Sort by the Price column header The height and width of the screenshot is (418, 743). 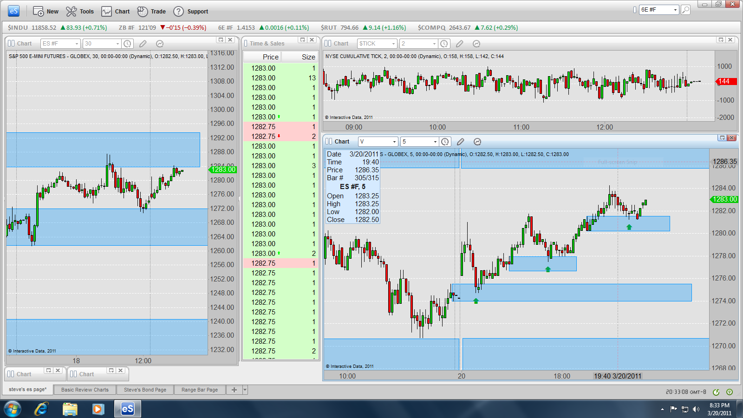(262, 57)
